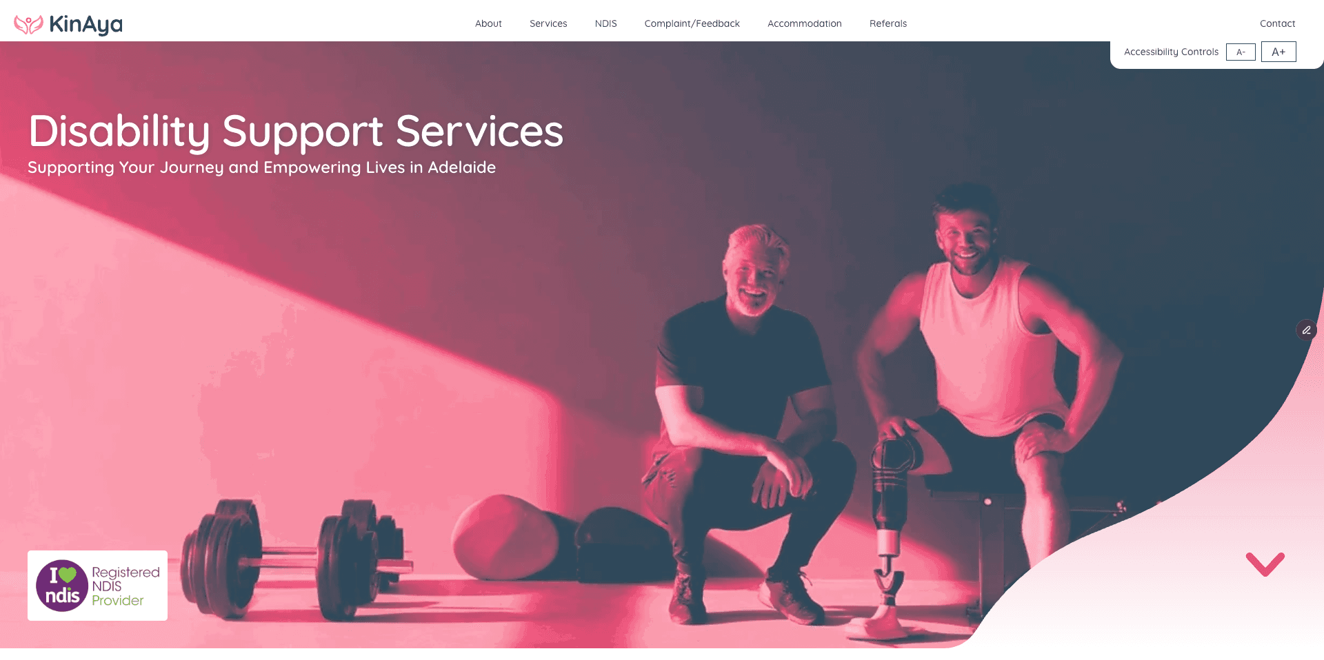Increase text size with the A+ button

click(x=1278, y=52)
